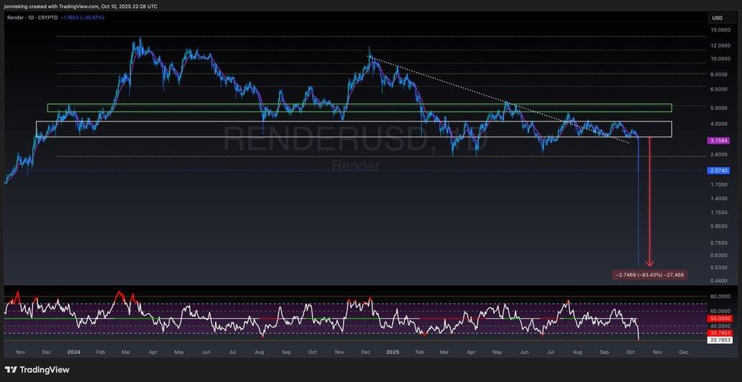The image size is (742, 382).
Task: Click the 0.4400 level on price scale
Action: tap(720, 281)
